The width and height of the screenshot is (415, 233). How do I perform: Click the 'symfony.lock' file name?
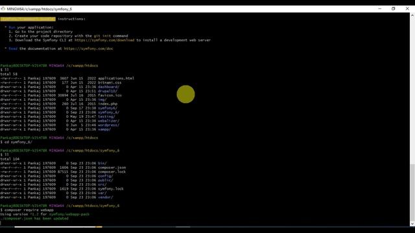pyautogui.click(x=111, y=188)
